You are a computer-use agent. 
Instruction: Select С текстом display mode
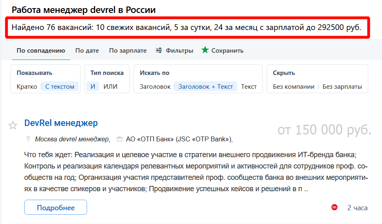(x=59, y=86)
